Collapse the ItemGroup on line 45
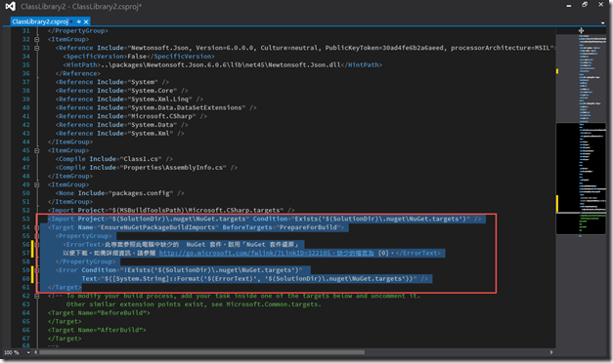613x363 pixels. [37, 150]
